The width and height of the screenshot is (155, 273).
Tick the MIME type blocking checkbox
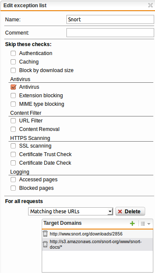click(13, 104)
